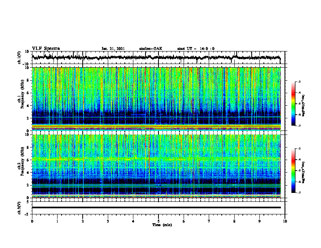
Task: Click the log(PSD) label beside ch.1 colorbar
Action: point(304,106)
